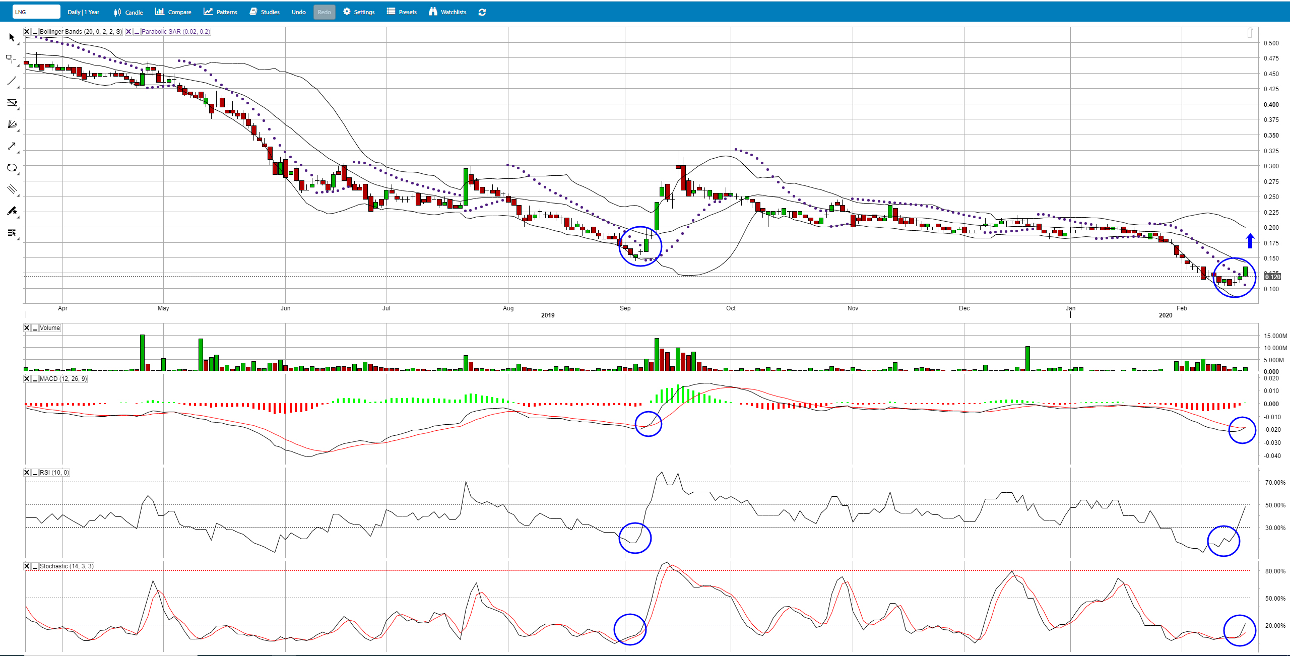Click the refresh chart icon

point(482,12)
